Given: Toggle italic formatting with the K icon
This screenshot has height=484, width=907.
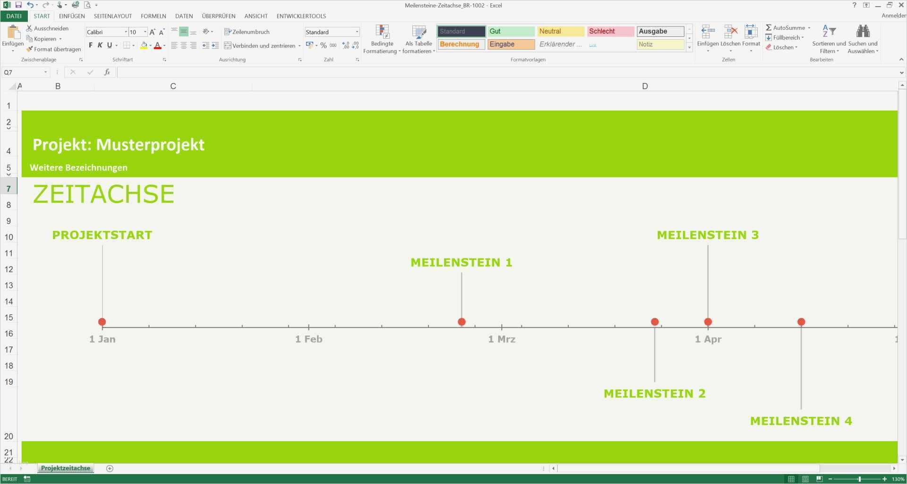Looking at the screenshot, I should pyautogui.click(x=100, y=45).
